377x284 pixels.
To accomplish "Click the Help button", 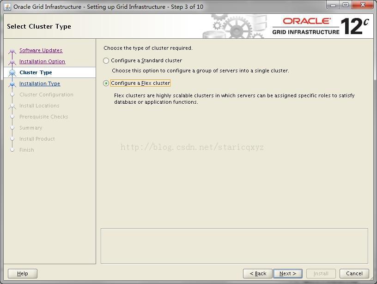I will 23,273.
